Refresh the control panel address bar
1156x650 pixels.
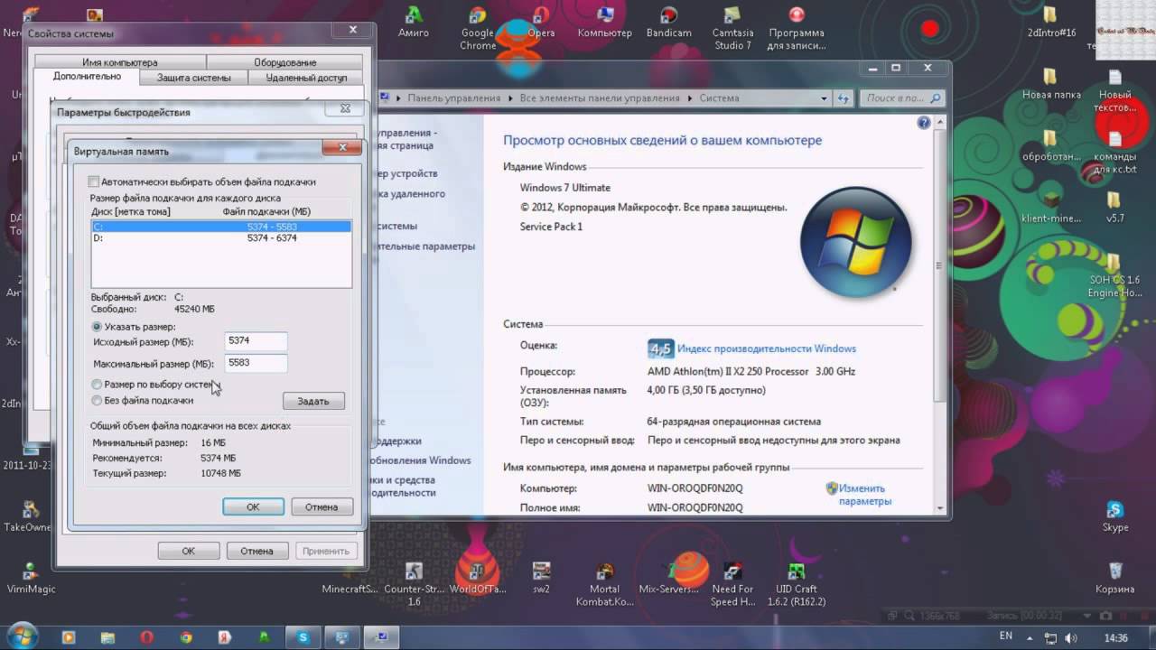coord(844,98)
